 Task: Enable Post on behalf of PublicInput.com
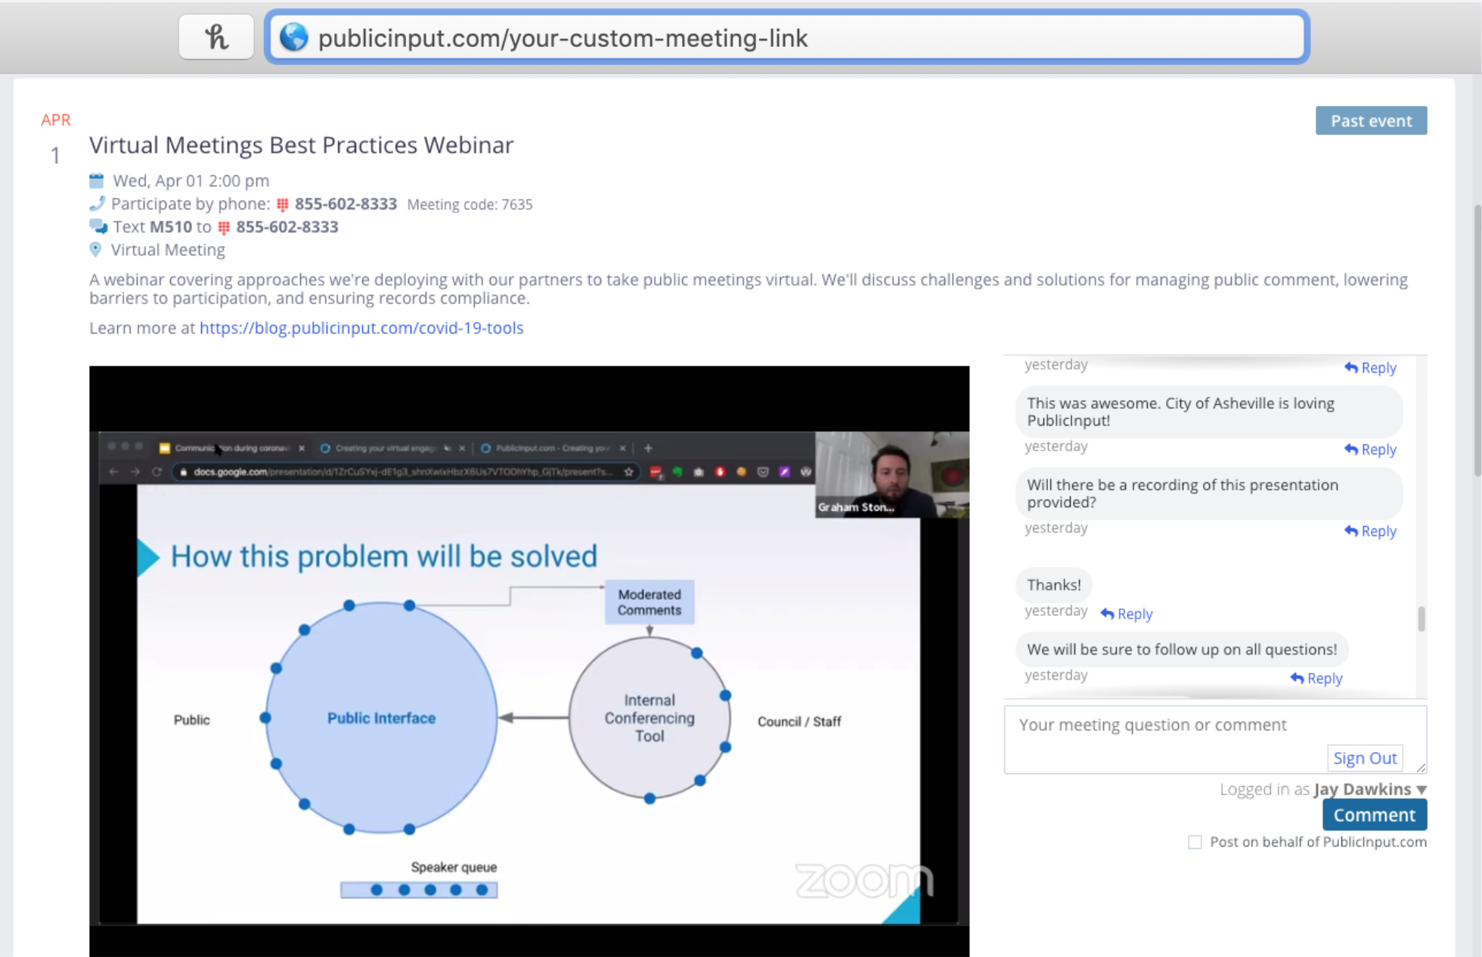click(1195, 842)
